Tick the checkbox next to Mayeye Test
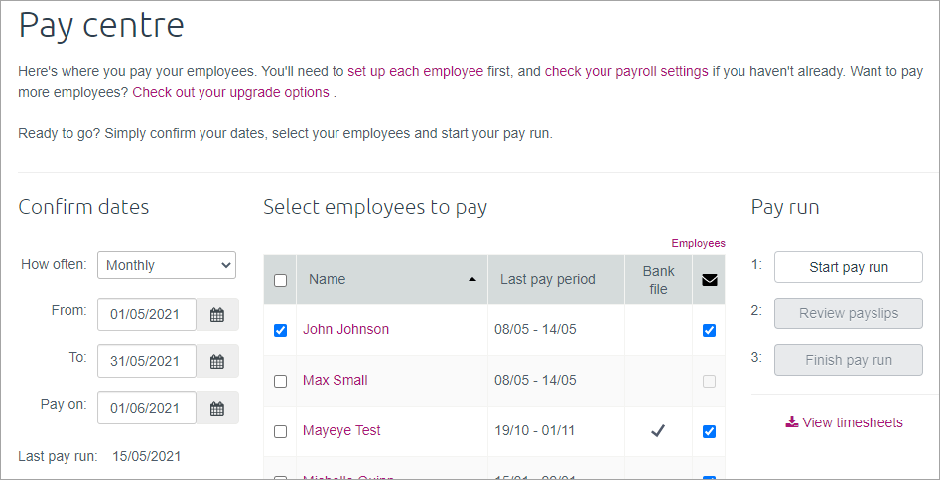The image size is (940, 480). click(x=280, y=431)
